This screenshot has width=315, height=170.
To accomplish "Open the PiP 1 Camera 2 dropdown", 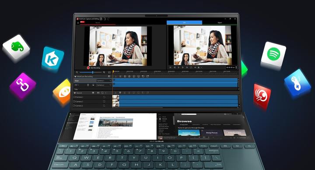I will point(104,85).
